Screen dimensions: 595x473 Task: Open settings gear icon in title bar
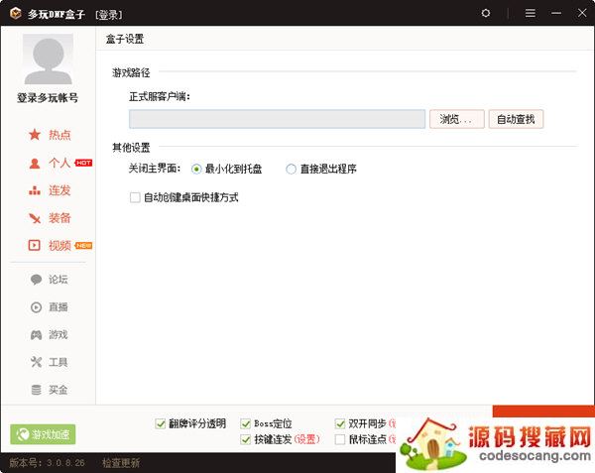coord(485,13)
